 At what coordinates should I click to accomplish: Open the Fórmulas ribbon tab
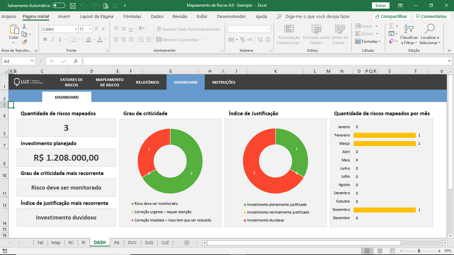[x=132, y=16]
